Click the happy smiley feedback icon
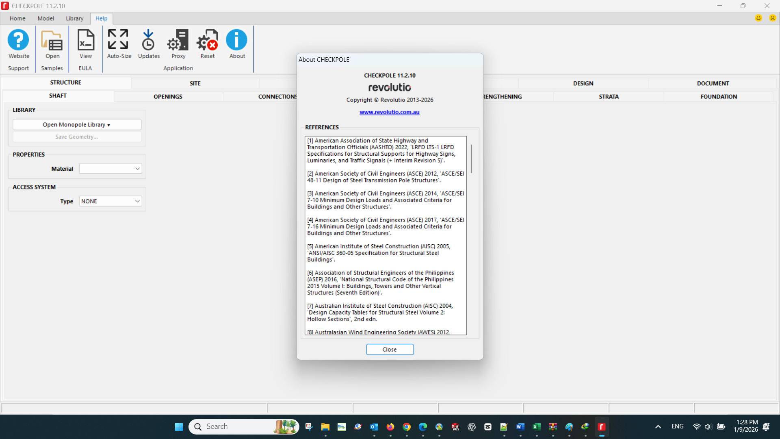Image resolution: width=780 pixels, height=439 pixels. (x=758, y=18)
